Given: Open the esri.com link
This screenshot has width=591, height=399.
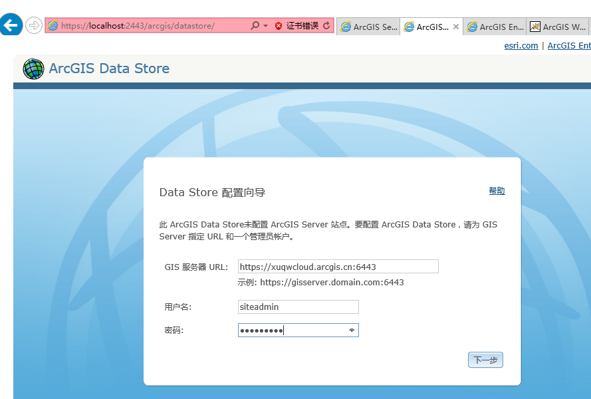Looking at the screenshot, I should pyautogui.click(x=521, y=46).
